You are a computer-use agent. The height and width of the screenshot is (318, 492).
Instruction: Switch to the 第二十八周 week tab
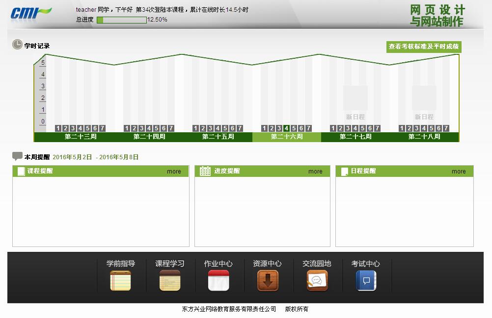(x=424, y=137)
